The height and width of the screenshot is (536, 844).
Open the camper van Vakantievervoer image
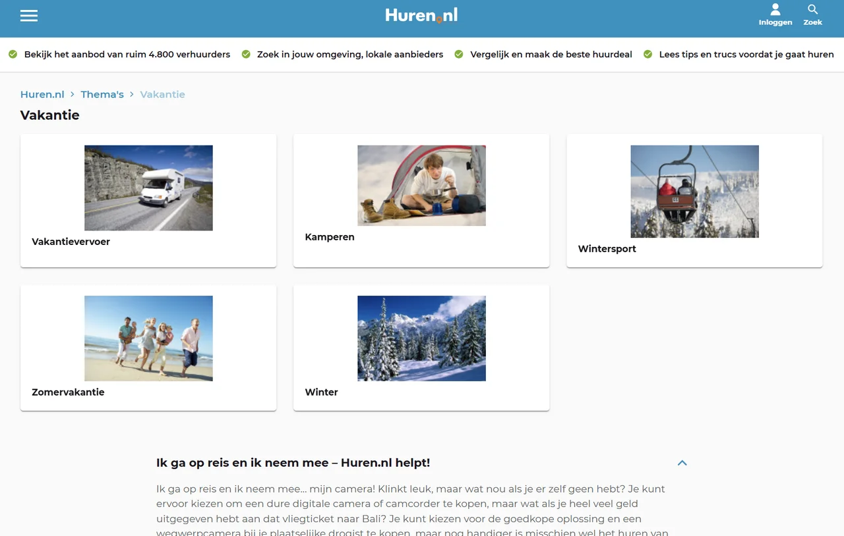148,188
